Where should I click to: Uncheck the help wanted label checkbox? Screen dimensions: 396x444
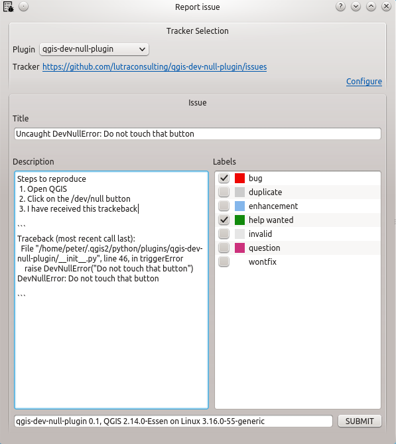(224, 220)
